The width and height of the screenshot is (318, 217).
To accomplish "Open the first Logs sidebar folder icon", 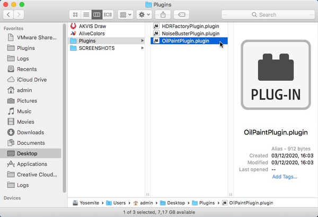I will click(x=11, y=58).
